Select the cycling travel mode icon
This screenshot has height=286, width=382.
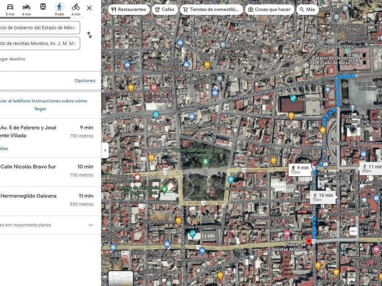[x=75, y=7]
